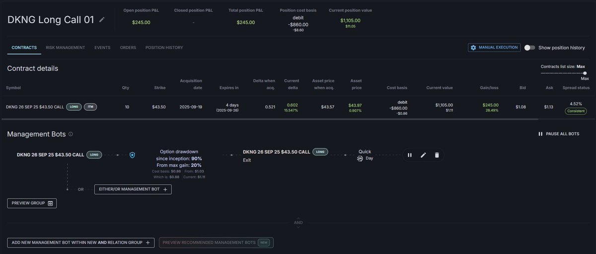Toggle Show position history switch
The image size is (596, 254).
(x=530, y=48)
